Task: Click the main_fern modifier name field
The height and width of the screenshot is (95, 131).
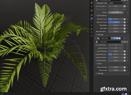Action: (x=105, y=38)
